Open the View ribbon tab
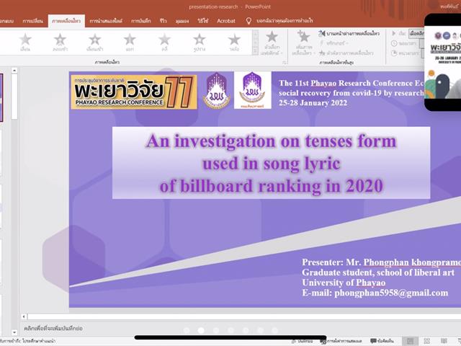 182,21
